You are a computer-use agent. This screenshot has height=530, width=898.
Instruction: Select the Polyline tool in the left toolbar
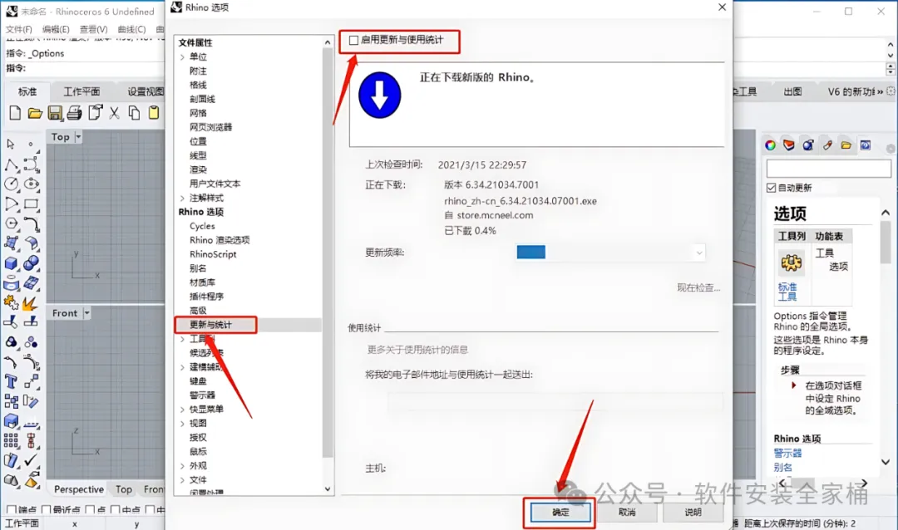coord(11,164)
